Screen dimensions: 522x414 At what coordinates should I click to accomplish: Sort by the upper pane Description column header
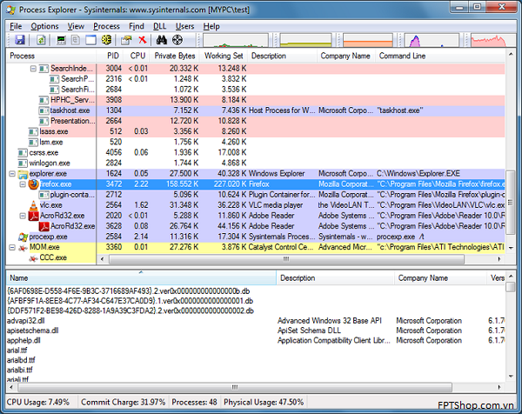pos(282,56)
